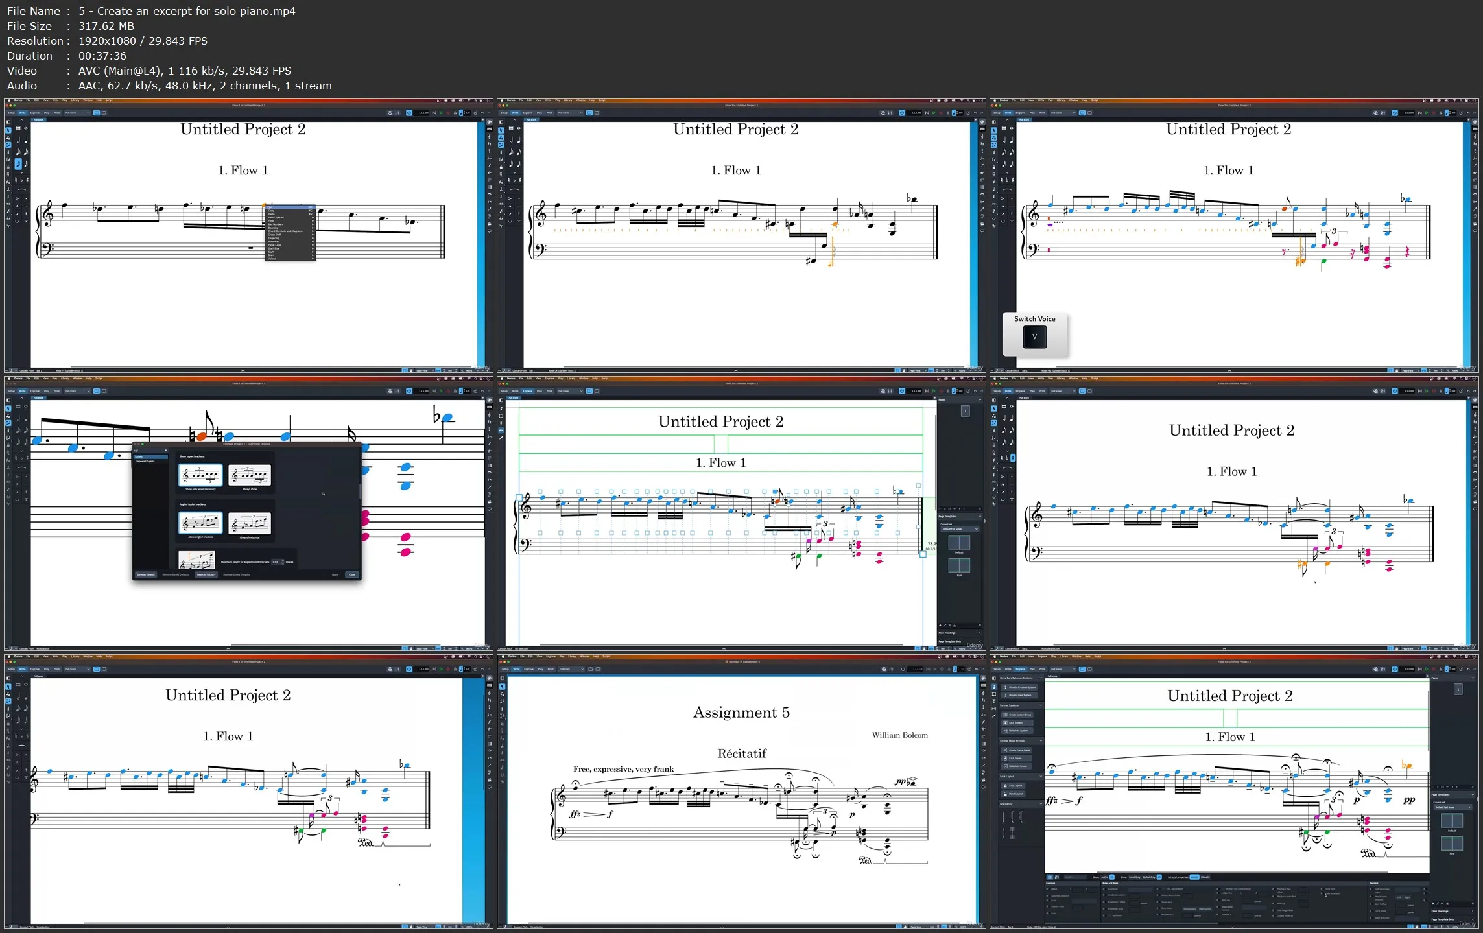Open the Script menu in the Switch Voice frame
Viewport: 1483px width, 933px height.
pos(1095,100)
